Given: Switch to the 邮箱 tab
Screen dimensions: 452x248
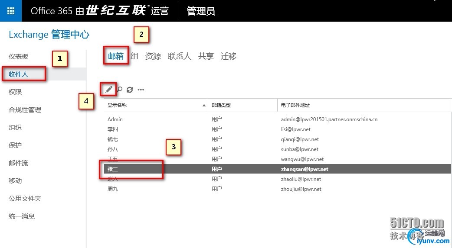Looking at the screenshot, I should [x=116, y=56].
